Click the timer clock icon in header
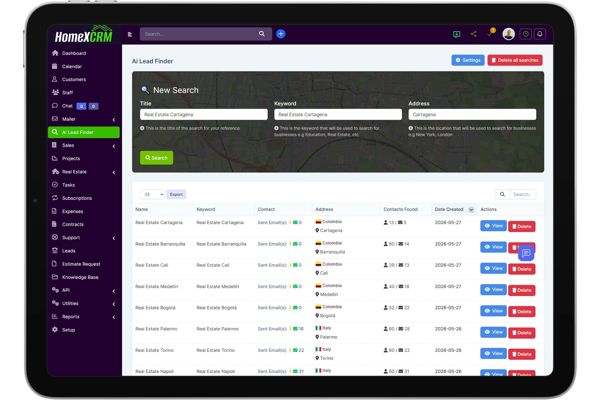The width and height of the screenshot is (603, 400). click(525, 34)
